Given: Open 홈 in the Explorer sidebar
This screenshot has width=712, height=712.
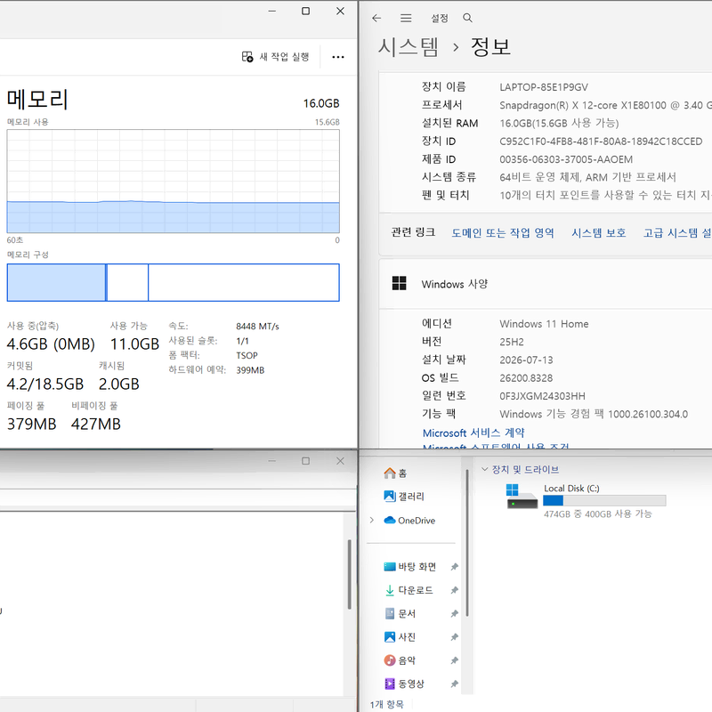Looking at the screenshot, I should click(395, 473).
